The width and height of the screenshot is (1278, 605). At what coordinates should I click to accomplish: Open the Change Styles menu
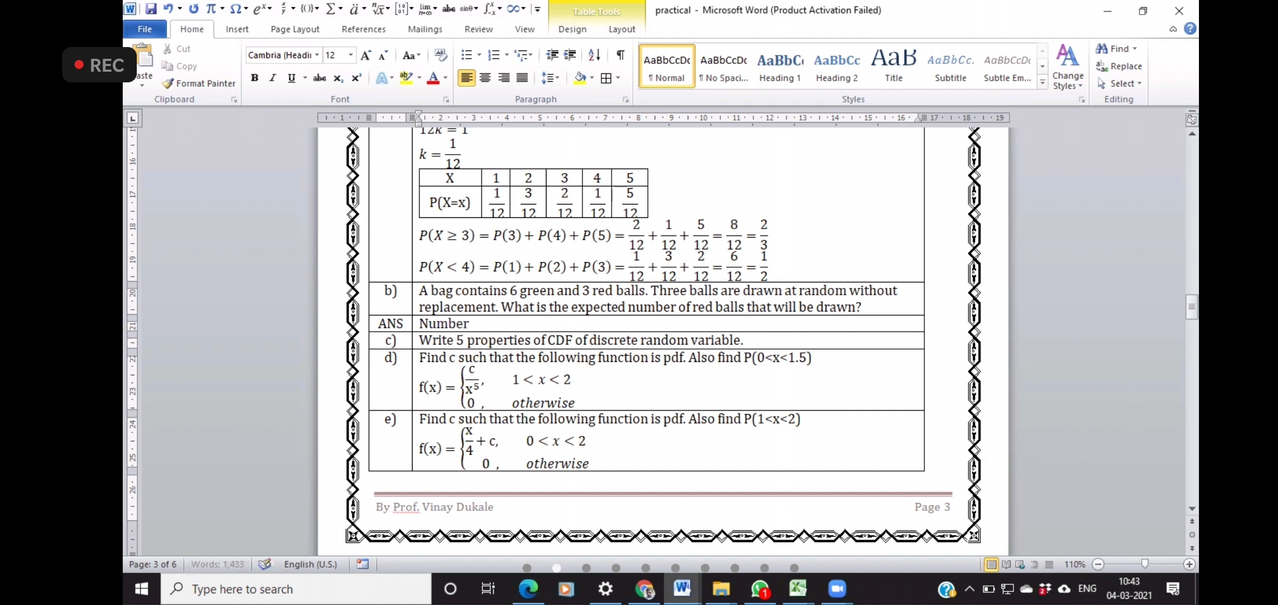coord(1068,67)
